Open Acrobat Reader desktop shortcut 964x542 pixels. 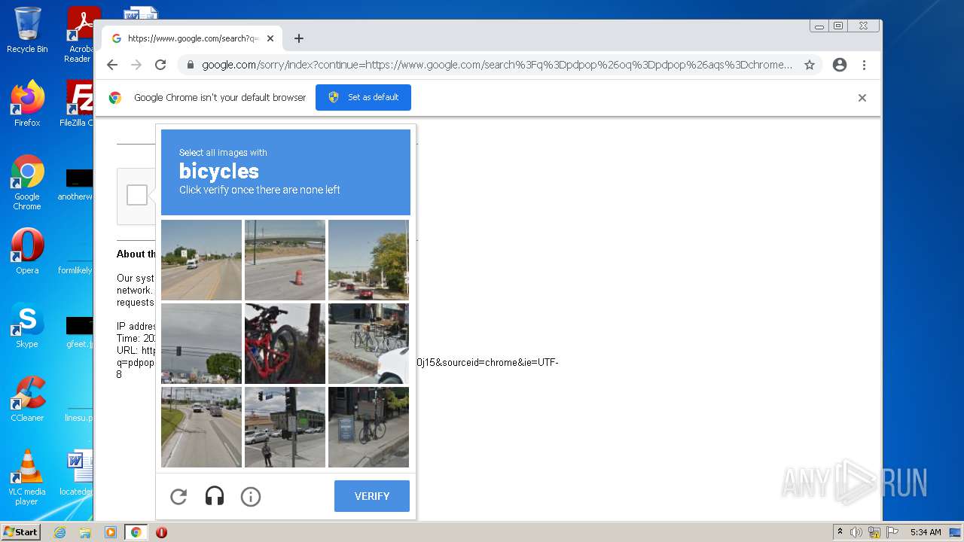click(81, 35)
